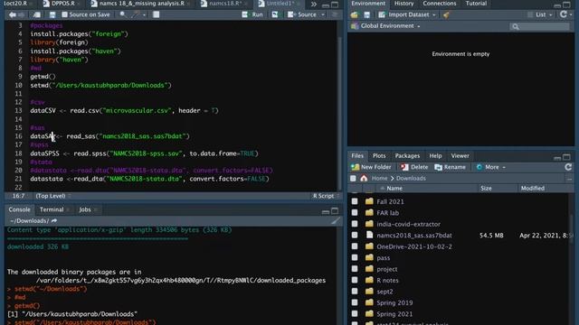Check the project folder checkbox
The width and height of the screenshot is (579, 325).
pyautogui.click(x=355, y=269)
